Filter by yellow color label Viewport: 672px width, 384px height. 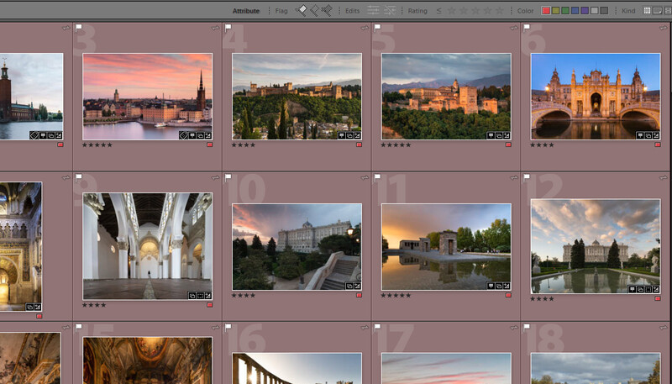[x=556, y=11]
